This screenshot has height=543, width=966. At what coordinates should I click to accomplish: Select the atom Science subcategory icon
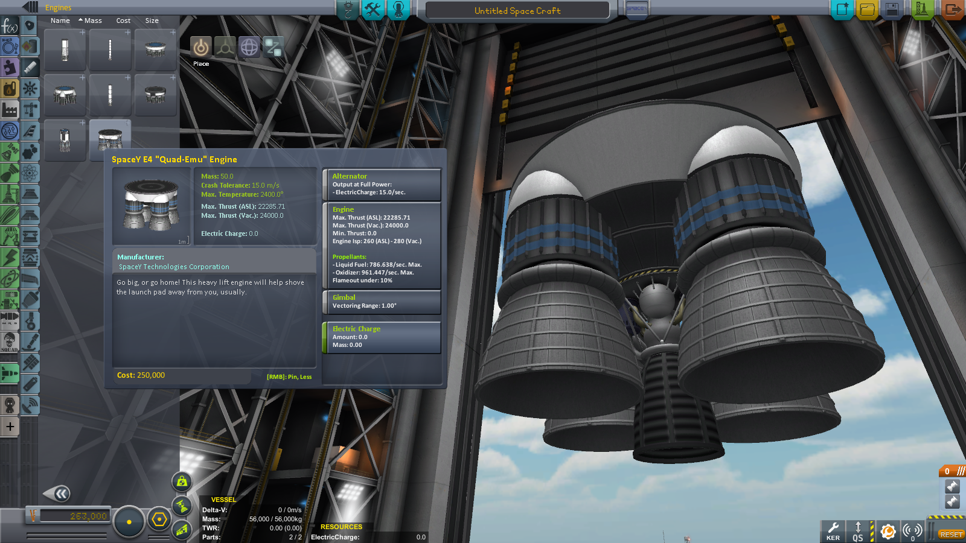click(x=30, y=174)
